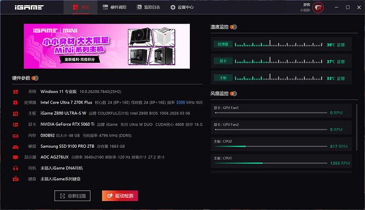The image size is (365, 210).
Task: Click the CPU2 fan speed bar
Action: pyautogui.click(x=271, y=146)
